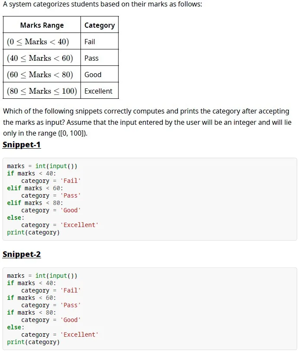Click the 80 ≤ Marks ≤ 100 range cell
This screenshot has height=351, width=299.
[42, 91]
